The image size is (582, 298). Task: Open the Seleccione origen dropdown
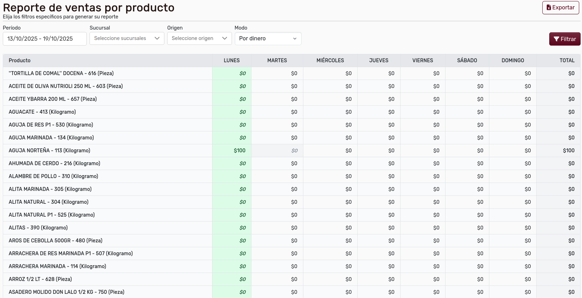(x=200, y=38)
